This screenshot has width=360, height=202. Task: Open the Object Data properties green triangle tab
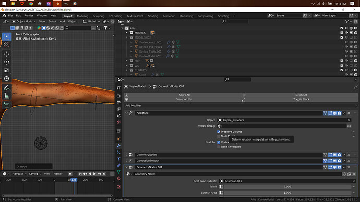tap(118, 172)
